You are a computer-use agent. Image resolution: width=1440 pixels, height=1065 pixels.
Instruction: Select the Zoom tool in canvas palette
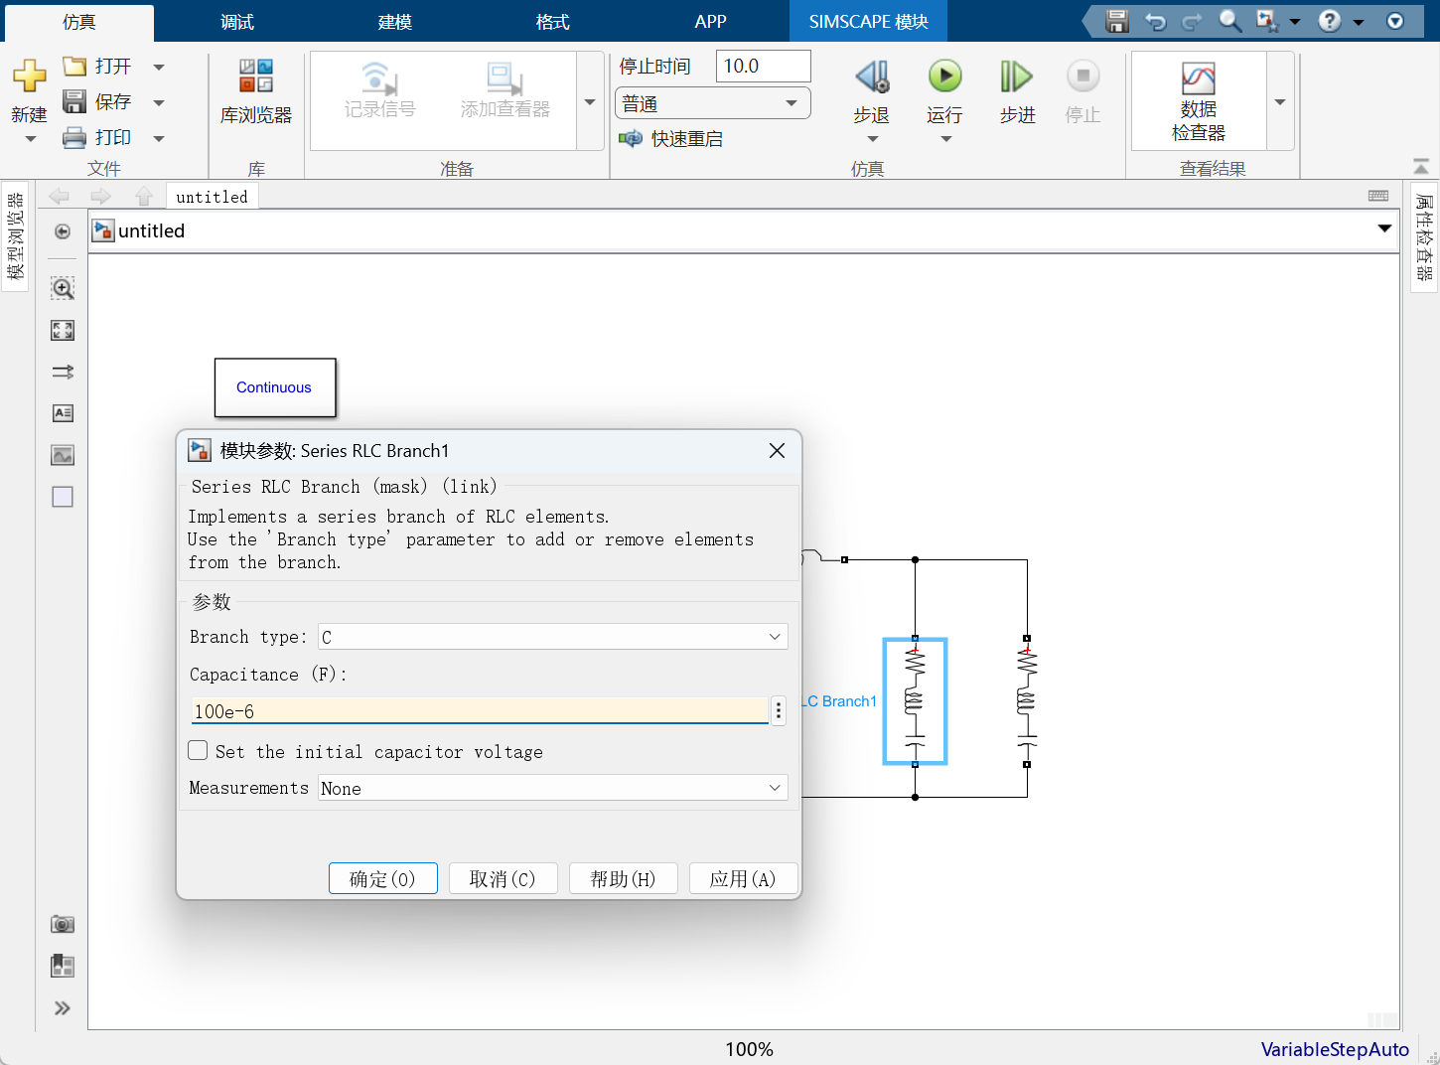pos(63,288)
